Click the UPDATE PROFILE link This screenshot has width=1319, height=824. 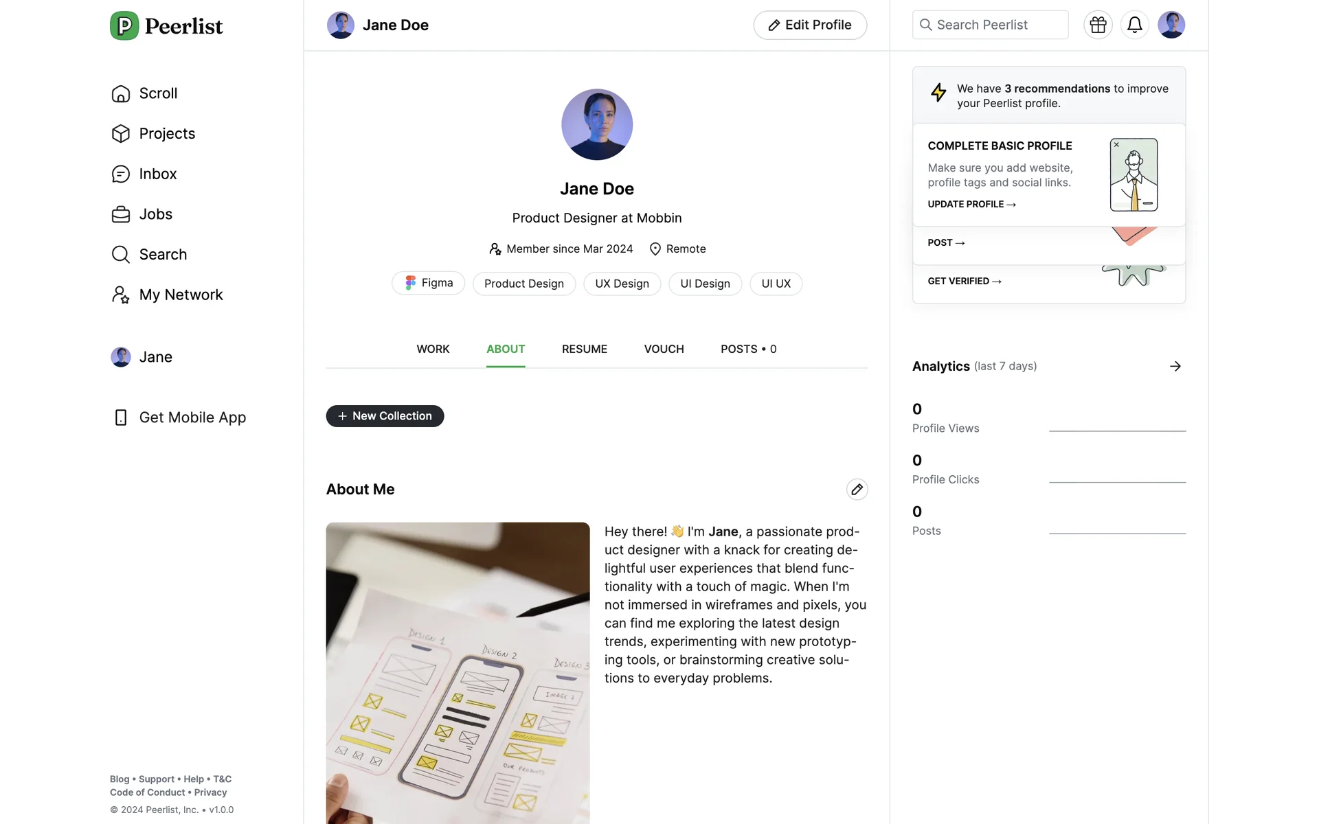tap(971, 204)
